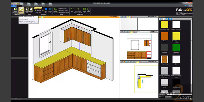
Task: Click the magnifier zoom icon in Plan view toolbar
Action: 122,62
